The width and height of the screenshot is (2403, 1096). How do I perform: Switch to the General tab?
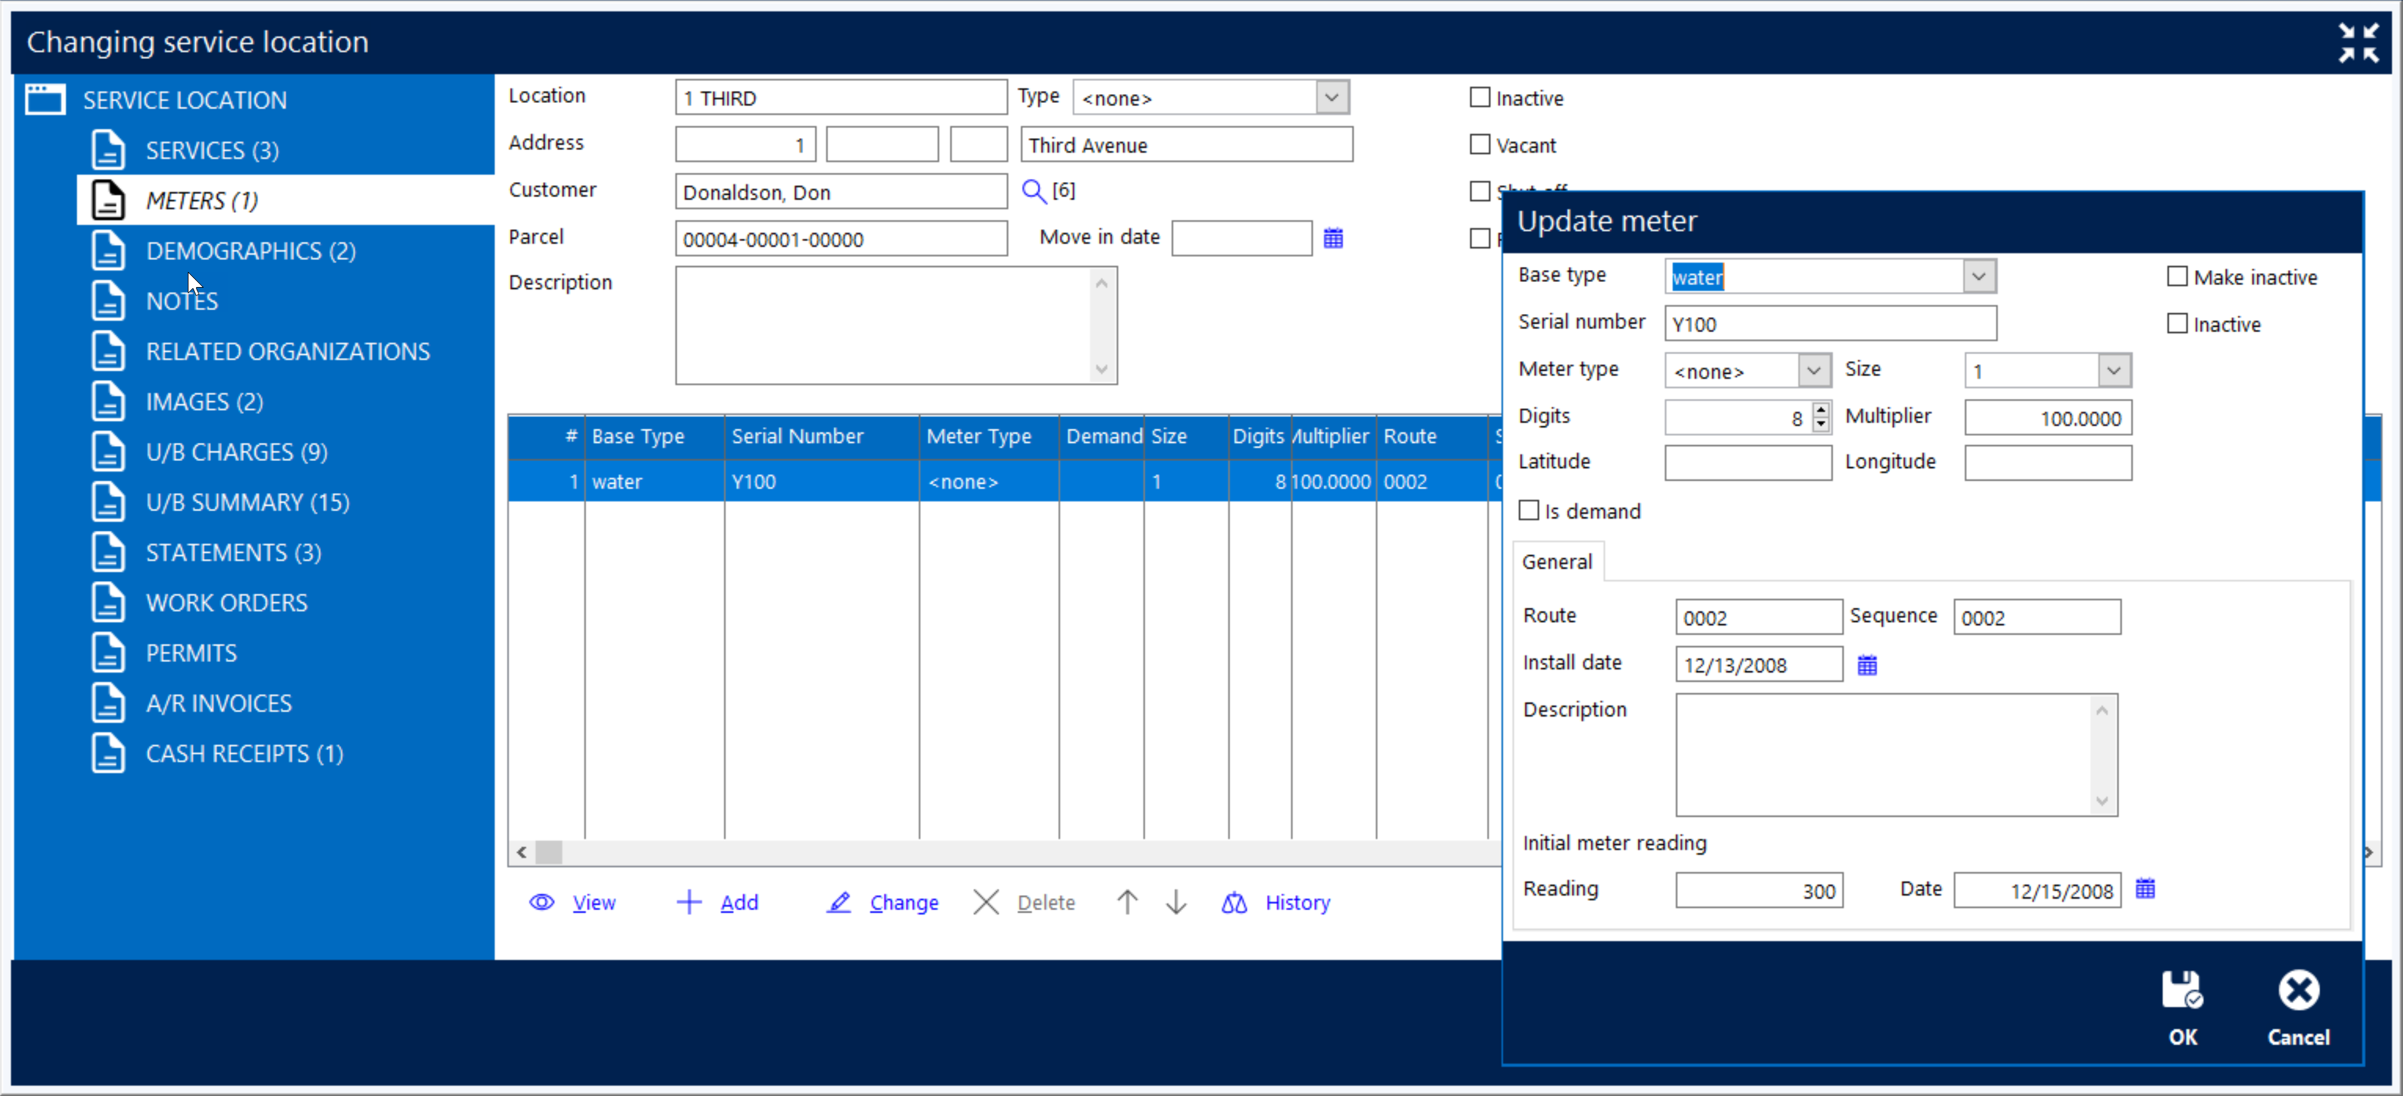1557,561
